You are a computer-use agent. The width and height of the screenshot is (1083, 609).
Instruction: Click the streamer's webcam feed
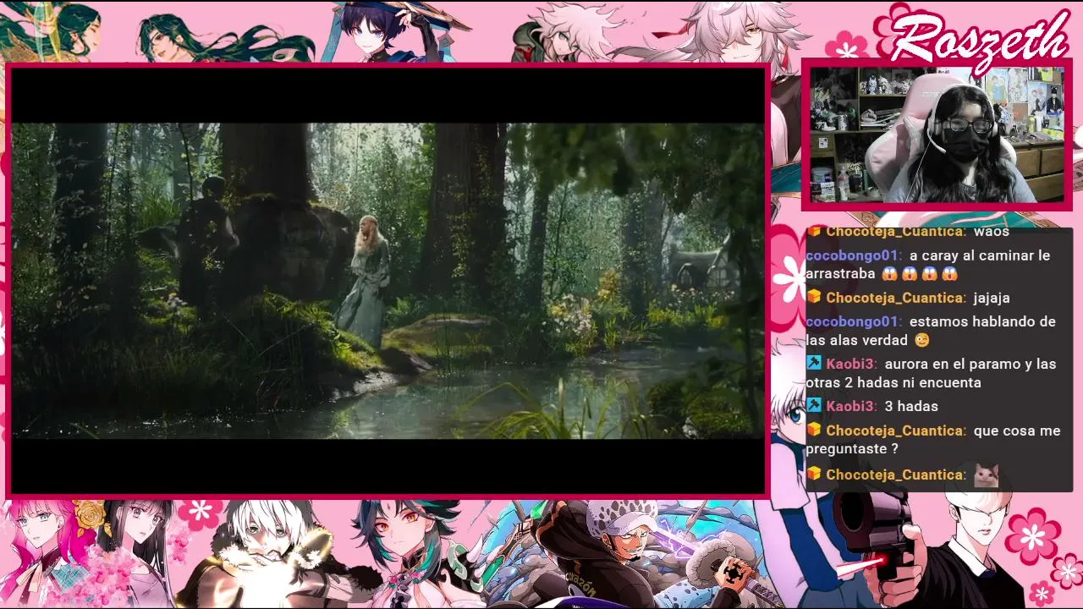click(x=937, y=135)
